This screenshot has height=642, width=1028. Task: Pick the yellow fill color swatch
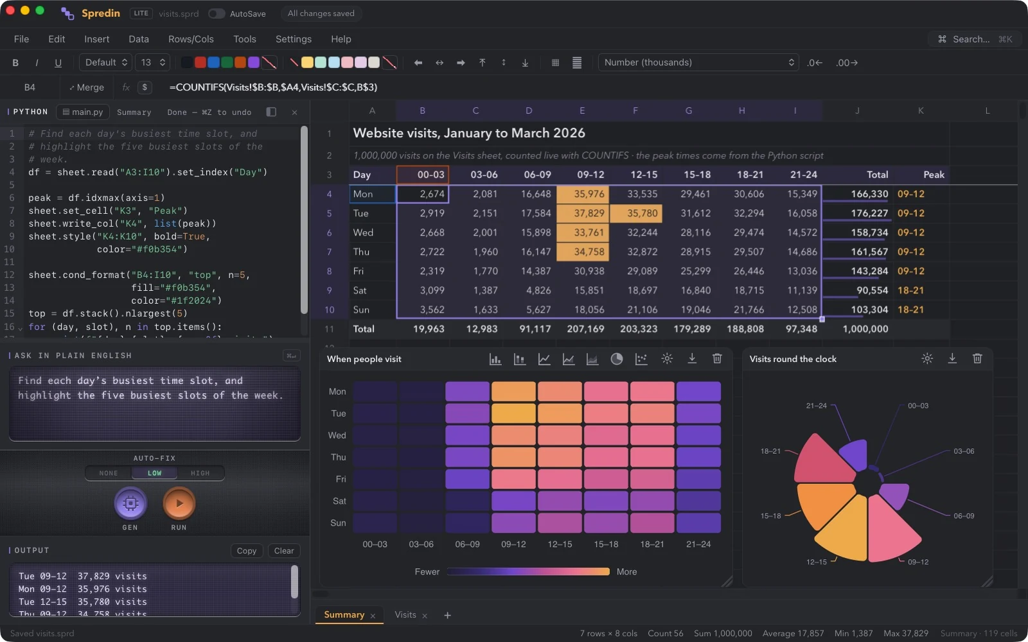pos(307,62)
